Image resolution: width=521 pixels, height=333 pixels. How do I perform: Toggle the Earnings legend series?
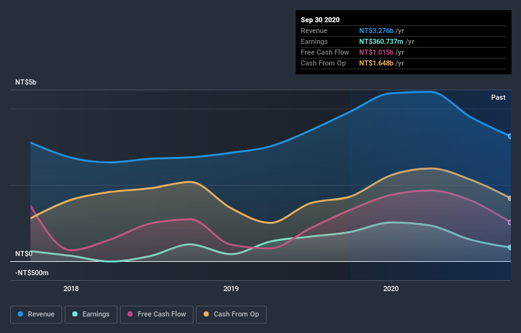91,315
